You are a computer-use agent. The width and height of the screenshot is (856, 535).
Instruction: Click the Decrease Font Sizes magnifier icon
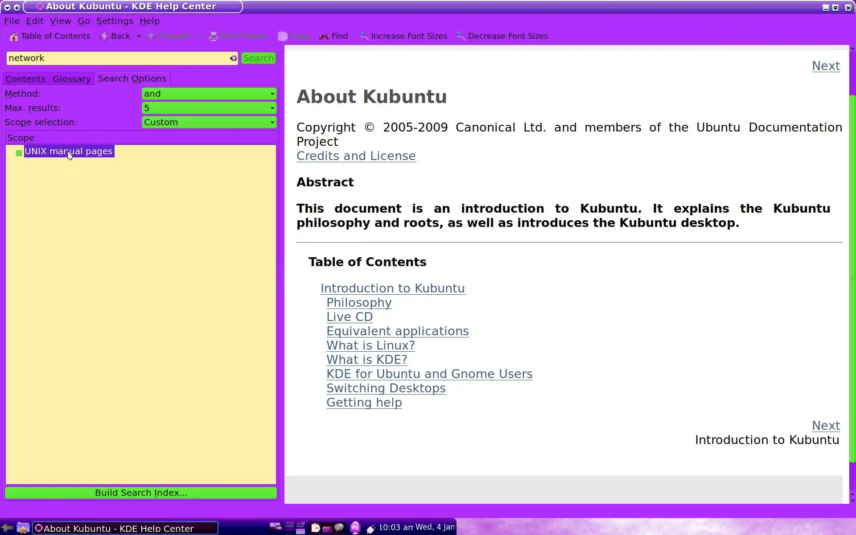(x=461, y=37)
